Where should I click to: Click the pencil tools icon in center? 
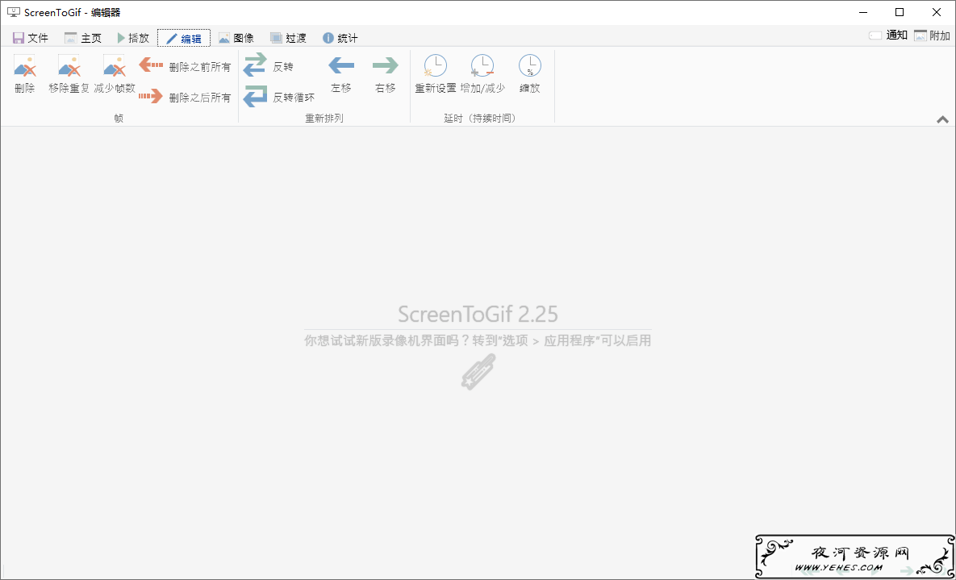pyautogui.click(x=478, y=371)
